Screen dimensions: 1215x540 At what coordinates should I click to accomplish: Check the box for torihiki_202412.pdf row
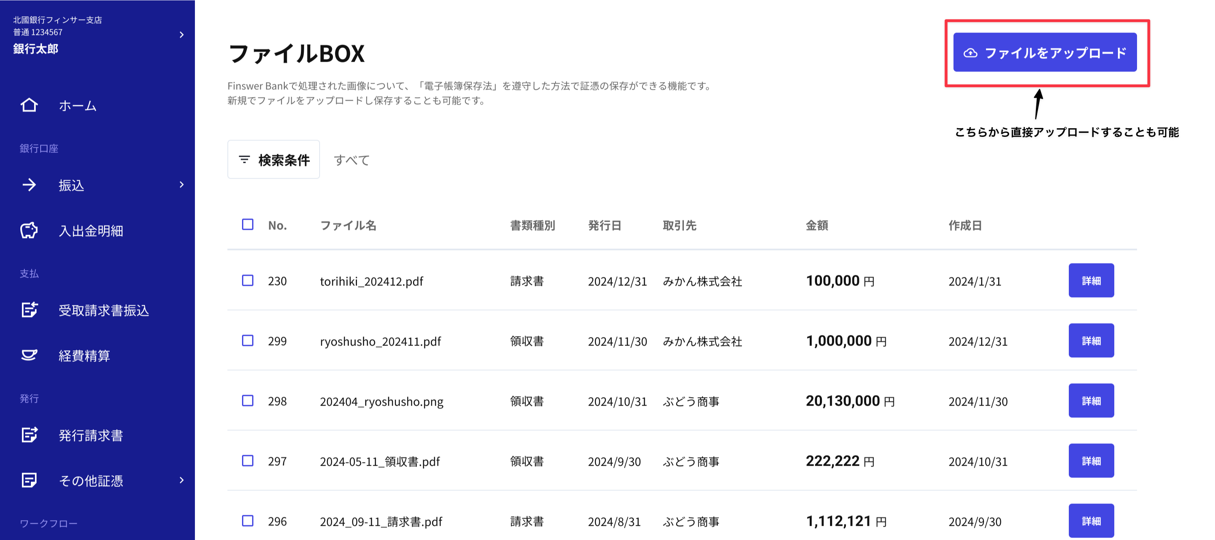tap(248, 281)
